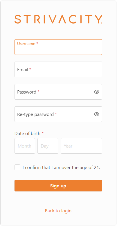
Task: Open the Month date of birth field
Action: [25, 146]
